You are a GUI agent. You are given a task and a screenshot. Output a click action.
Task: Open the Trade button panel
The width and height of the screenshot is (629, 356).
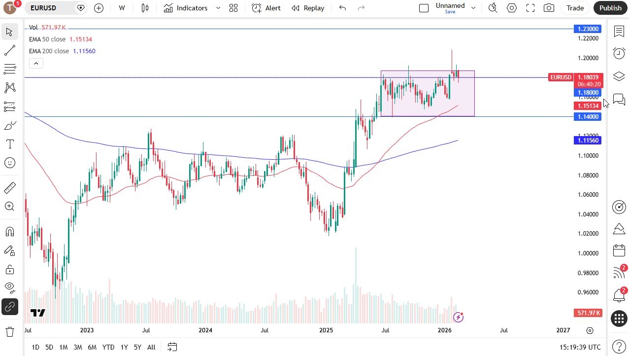click(x=575, y=8)
